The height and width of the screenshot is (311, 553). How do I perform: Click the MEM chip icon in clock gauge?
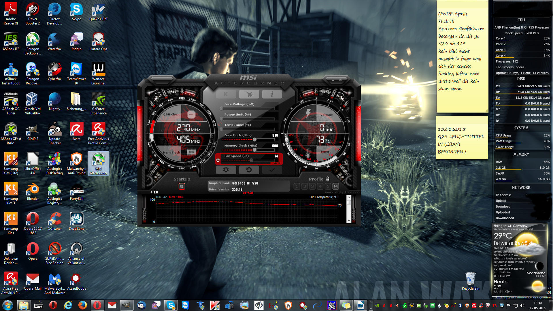[191, 152]
